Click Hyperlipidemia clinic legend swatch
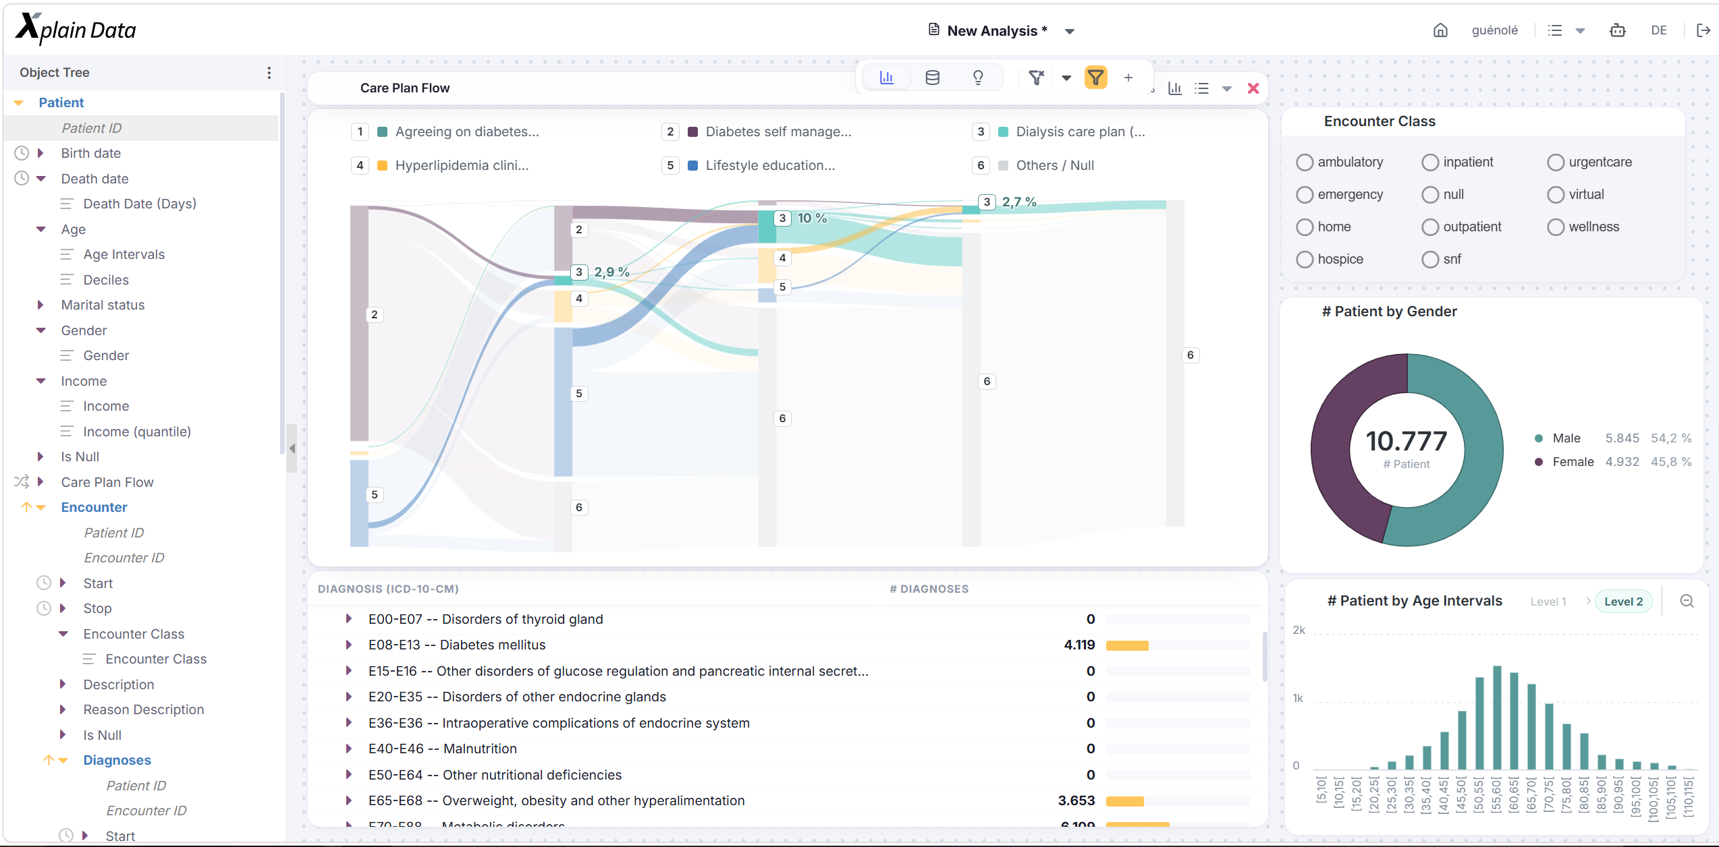The image size is (1719, 847). click(x=382, y=165)
